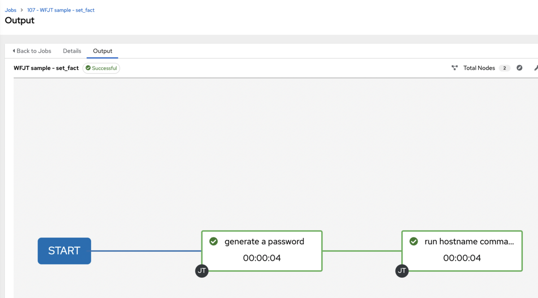
Task: Click green check icon on run hostname node
Action: coord(414,242)
